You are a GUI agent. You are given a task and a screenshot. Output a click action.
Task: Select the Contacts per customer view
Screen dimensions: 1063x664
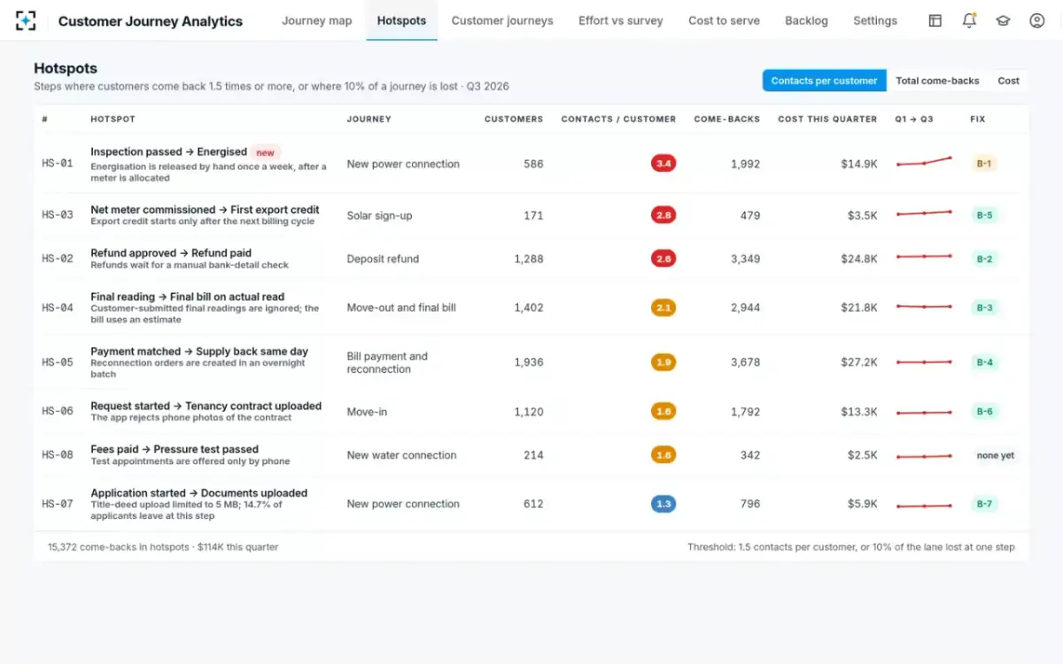824,81
